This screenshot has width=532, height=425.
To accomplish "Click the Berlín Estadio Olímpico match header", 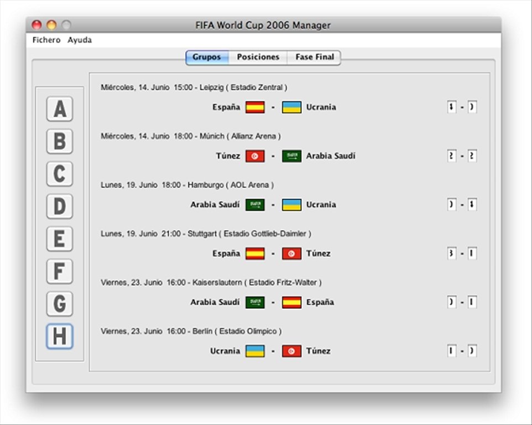I will [191, 331].
